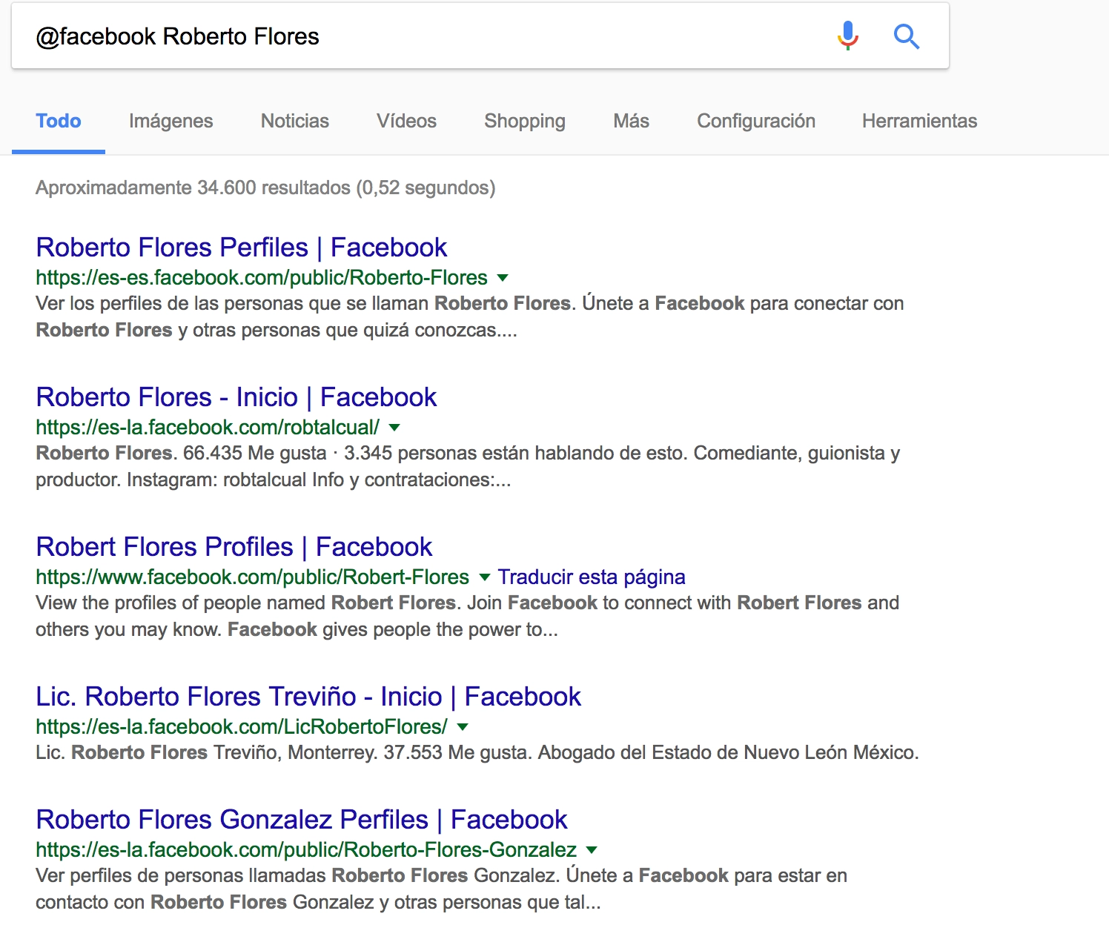The width and height of the screenshot is (1109, 925).
Task: Open dropdown arrow beside Robert-Flores URL
Action: tap(485, 577)
